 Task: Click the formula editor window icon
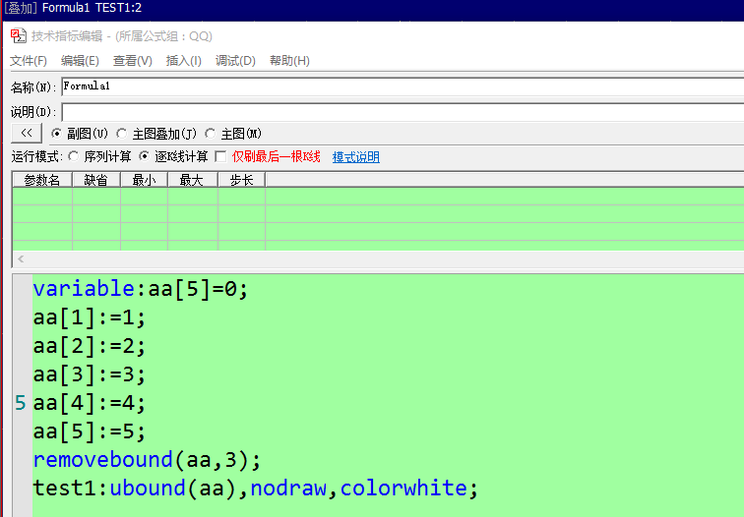point(18,35)
